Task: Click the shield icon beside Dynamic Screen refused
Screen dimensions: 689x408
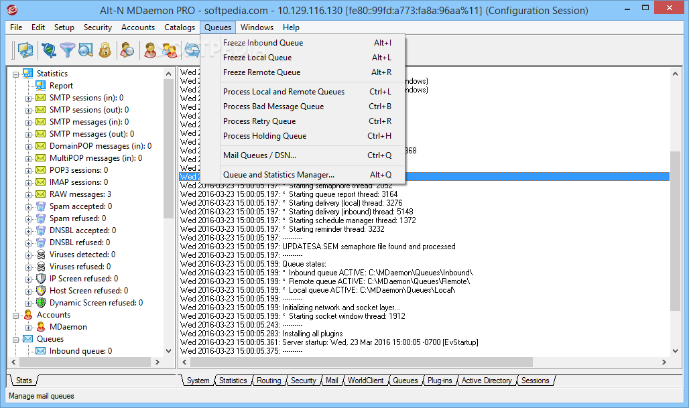Action: [41, 303]
